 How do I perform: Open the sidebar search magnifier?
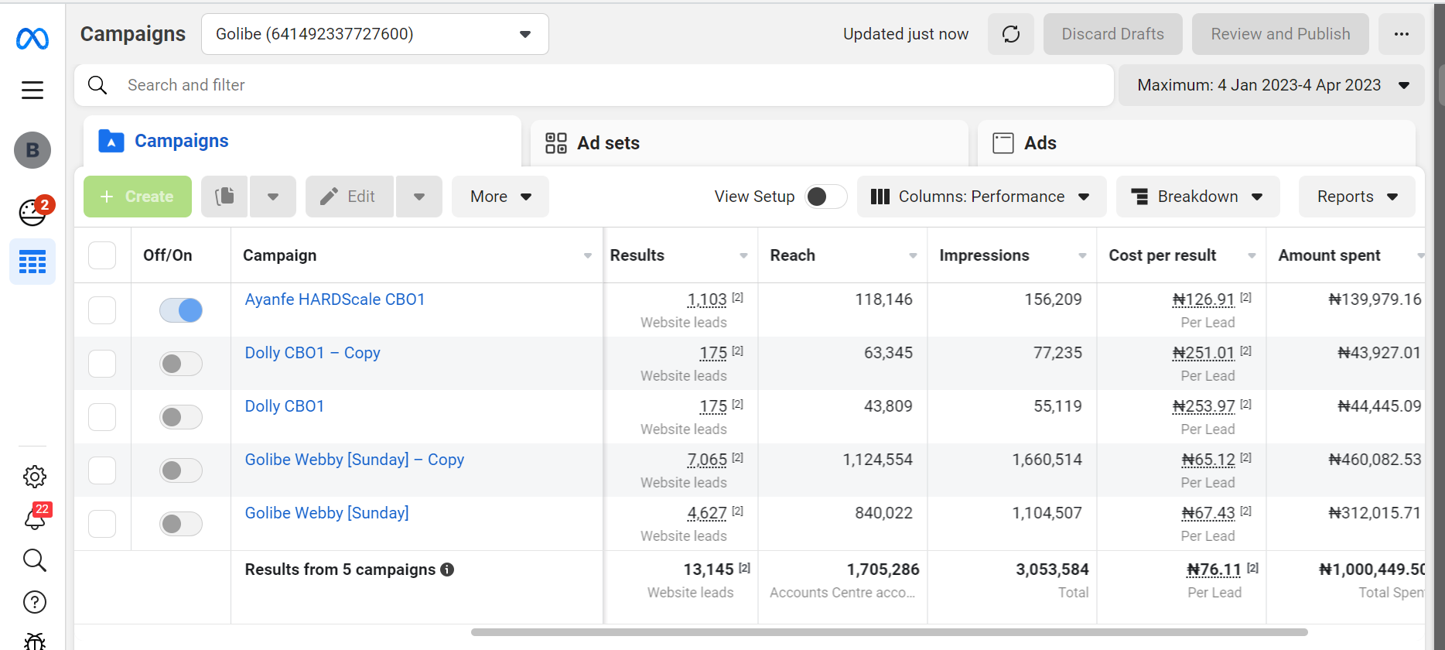[x=34, y=560]
